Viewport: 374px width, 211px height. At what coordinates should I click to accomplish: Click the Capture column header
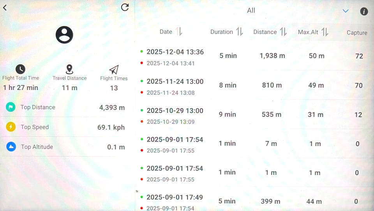click(x=357, y=33)
